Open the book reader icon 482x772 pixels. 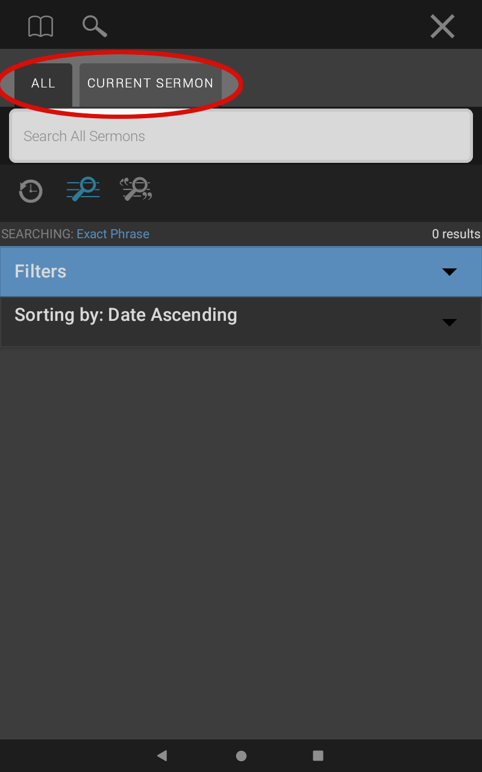point(40,27)
